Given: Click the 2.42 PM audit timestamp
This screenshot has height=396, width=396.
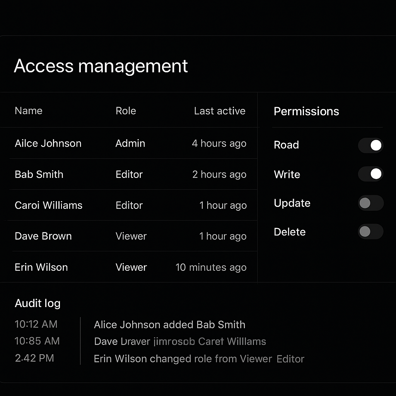Looking at the screenshot, I should pyautogui.click(x=34, y=358).
